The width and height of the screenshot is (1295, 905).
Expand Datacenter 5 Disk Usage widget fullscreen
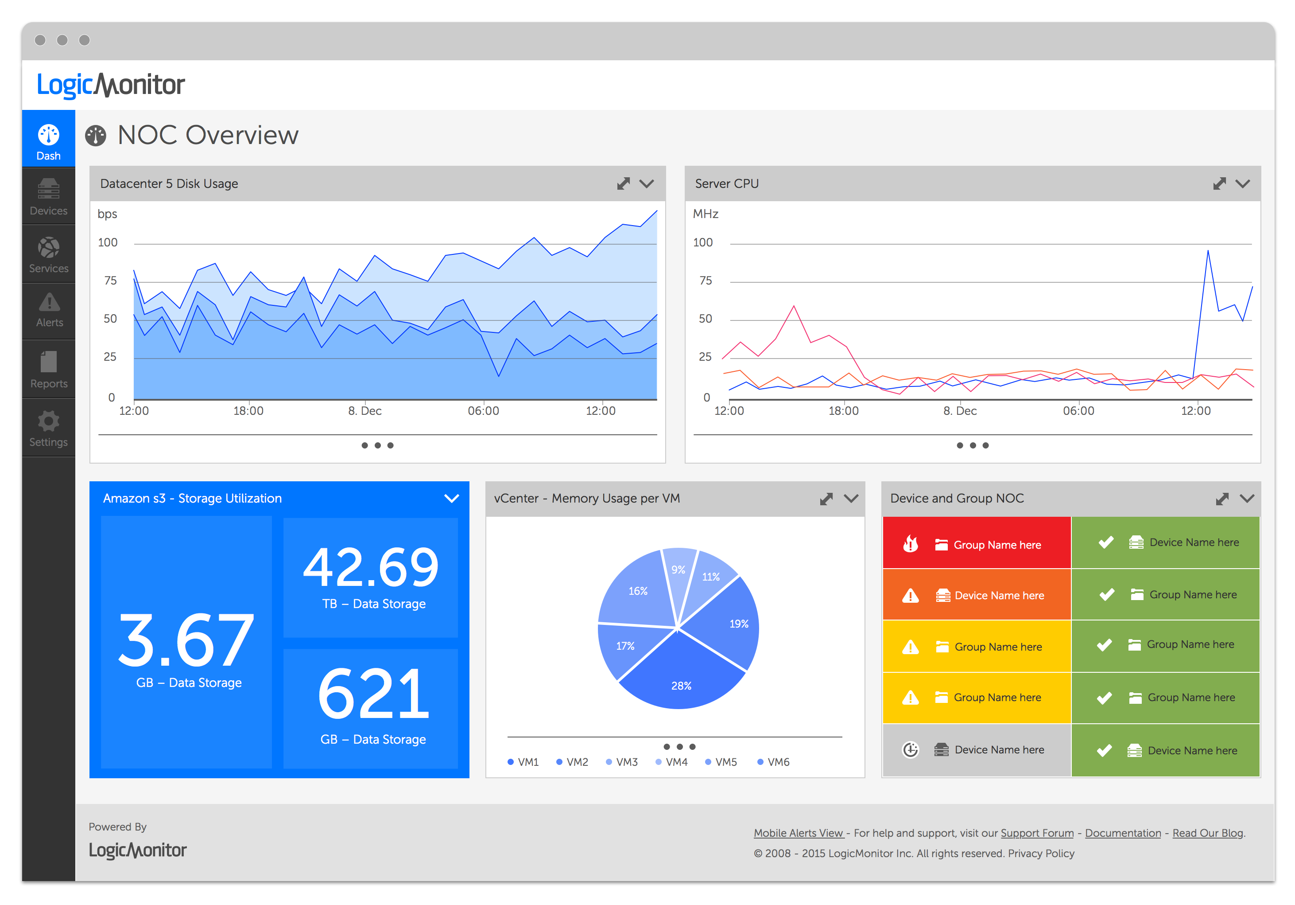click(623, 183)
